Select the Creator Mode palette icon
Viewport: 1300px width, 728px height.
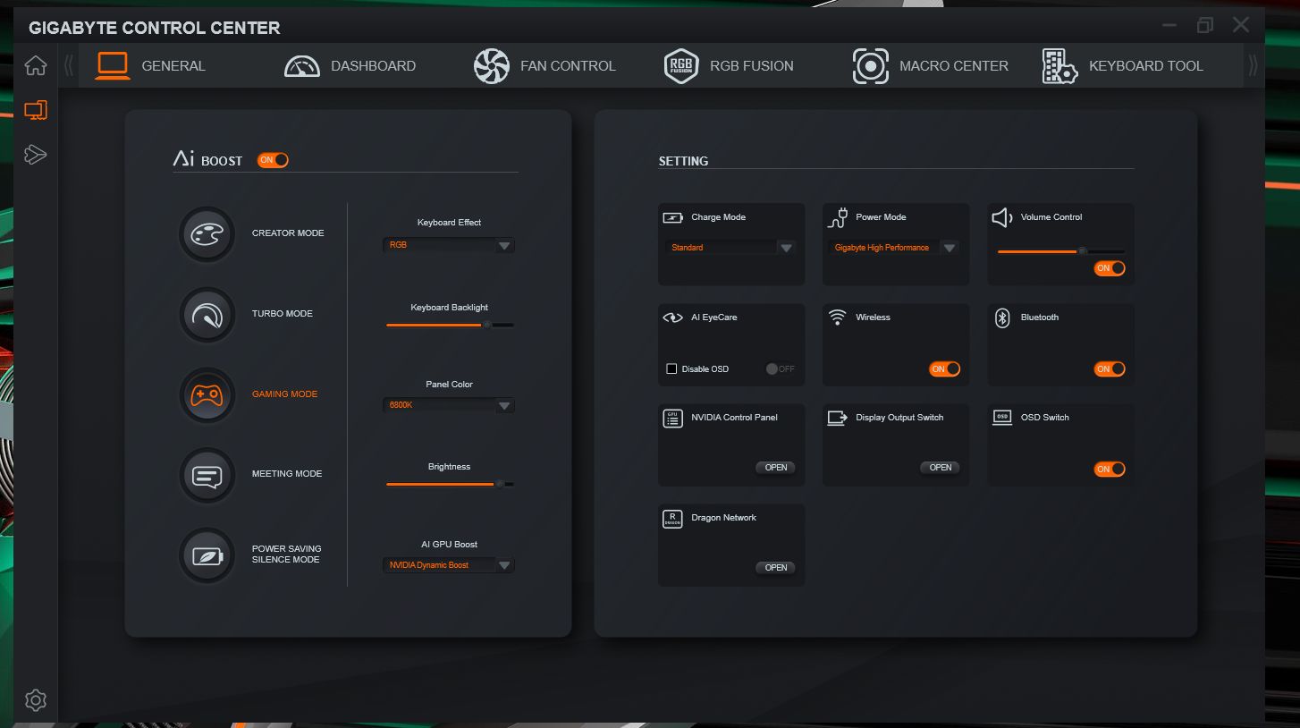207,234
